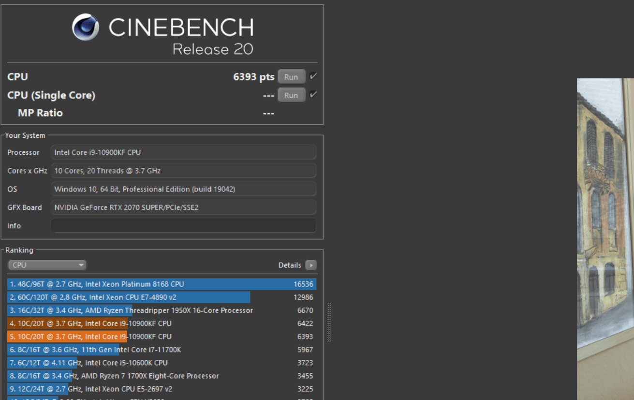Click the Details arrow button
The width and height of the screenshot is (634, 400).
(311, 265)
